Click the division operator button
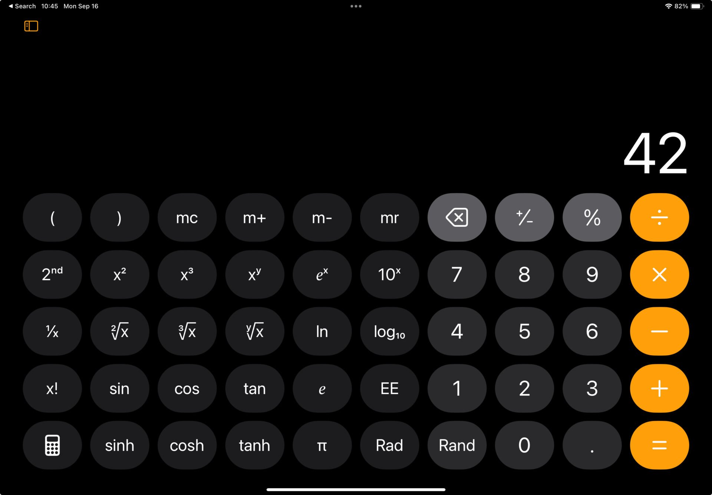The image size is (712, 495). 659,217
